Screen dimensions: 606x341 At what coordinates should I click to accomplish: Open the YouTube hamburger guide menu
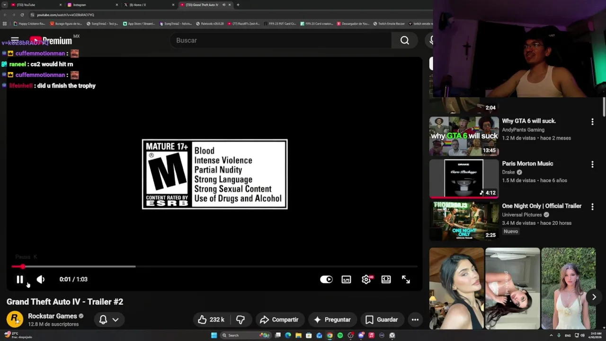pyautogui.click(x=15, y=40)
